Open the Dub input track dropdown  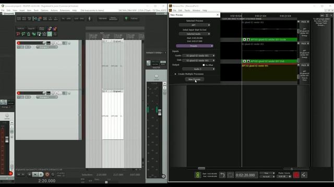point(198,60)
